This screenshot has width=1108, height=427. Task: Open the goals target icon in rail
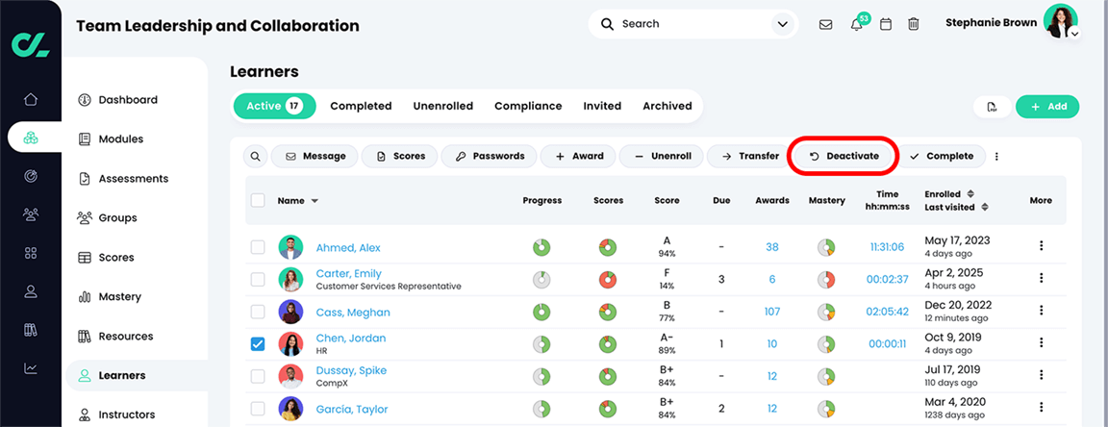tap(31, 176)
